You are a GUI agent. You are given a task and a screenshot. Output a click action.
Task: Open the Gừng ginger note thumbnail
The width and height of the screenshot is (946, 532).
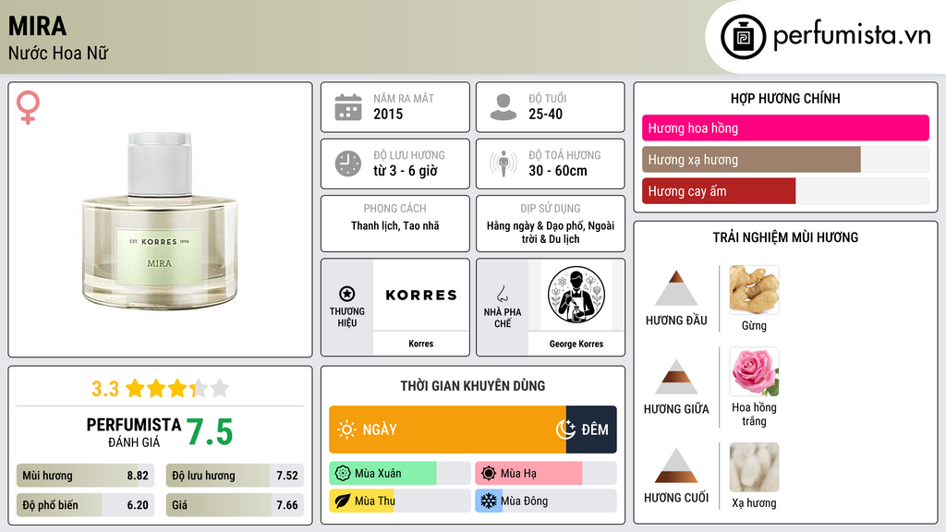point(754,289)
